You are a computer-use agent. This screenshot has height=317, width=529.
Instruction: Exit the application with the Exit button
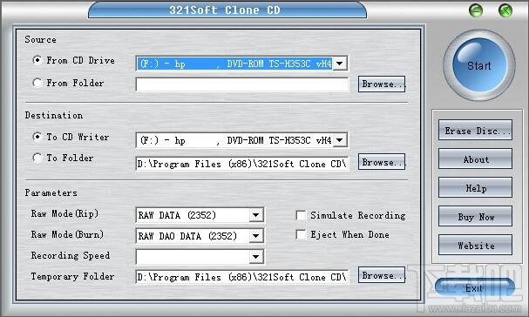click(475, 288)
